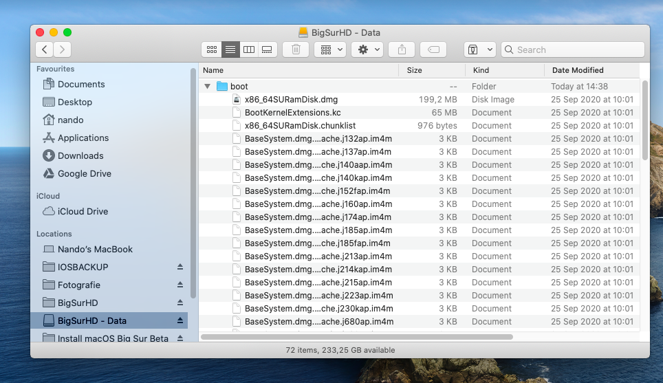663x383 pixels.
Task: Select the IOSBACKUP volume
Action: click(75, 267)
